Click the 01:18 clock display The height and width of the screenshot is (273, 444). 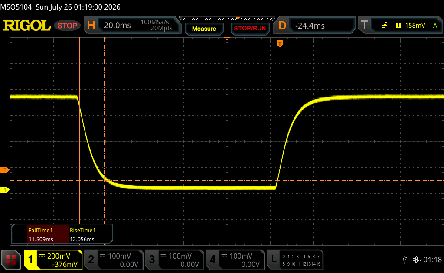(432, 260)
